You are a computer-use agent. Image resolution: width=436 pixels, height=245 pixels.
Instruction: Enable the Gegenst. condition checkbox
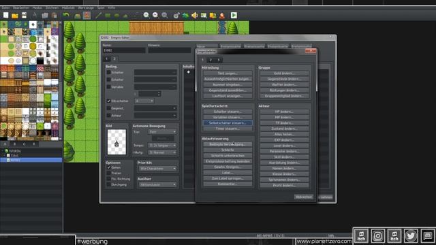coord(109,108)
